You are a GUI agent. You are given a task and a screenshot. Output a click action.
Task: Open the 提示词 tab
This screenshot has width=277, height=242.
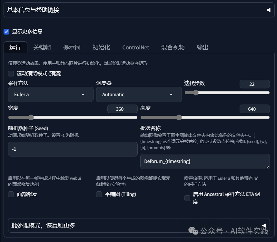click(x=72, y=47)
